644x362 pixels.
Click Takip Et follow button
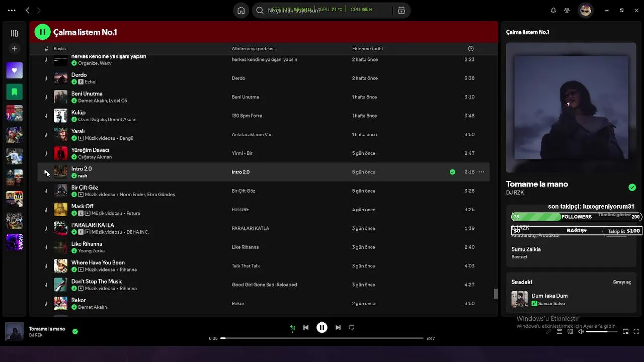click(x=616, y=231)
